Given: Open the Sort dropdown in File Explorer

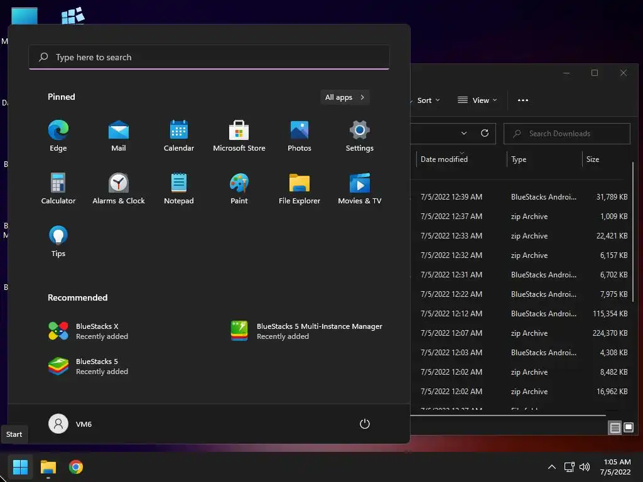Looking at the screenshot, I should (428, 100).
